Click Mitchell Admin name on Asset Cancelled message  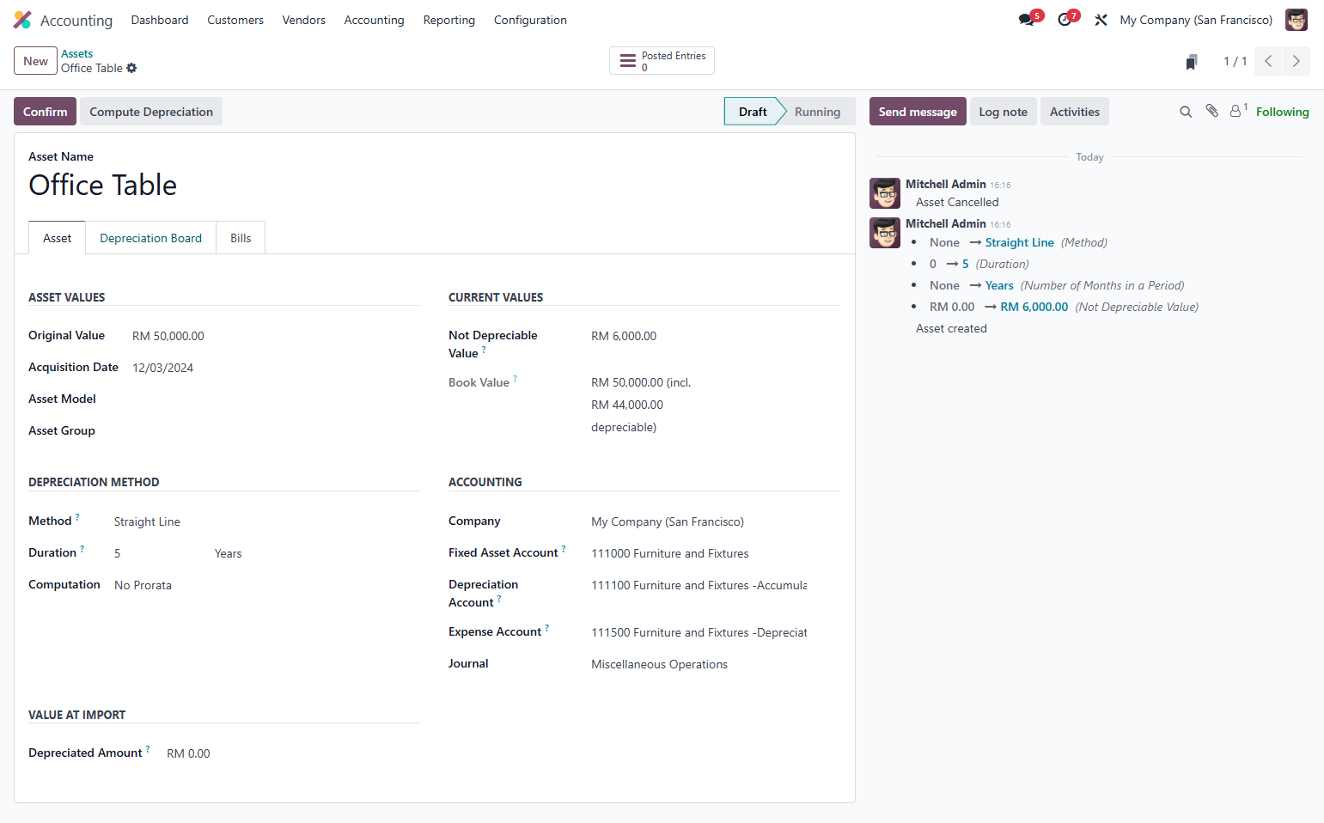point(945,184)
